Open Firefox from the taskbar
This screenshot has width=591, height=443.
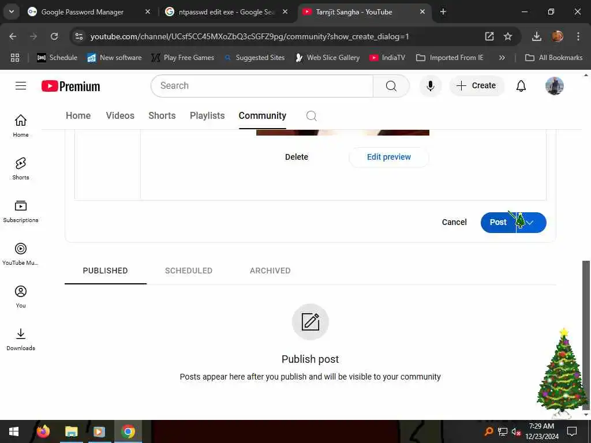(43, 431)
